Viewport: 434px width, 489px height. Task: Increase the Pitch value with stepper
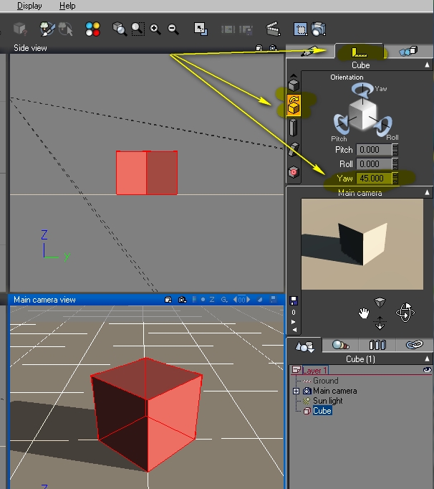[x=395, y=147]
